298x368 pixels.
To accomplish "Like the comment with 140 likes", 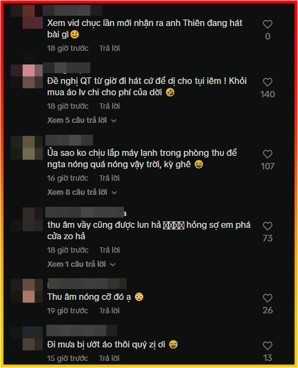I will (268, 82).
